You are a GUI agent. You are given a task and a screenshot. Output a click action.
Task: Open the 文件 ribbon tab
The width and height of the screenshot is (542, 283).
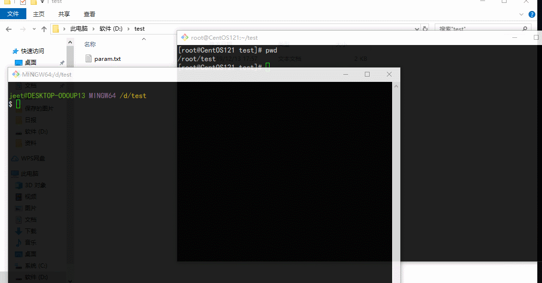click(x=13, y=14)
